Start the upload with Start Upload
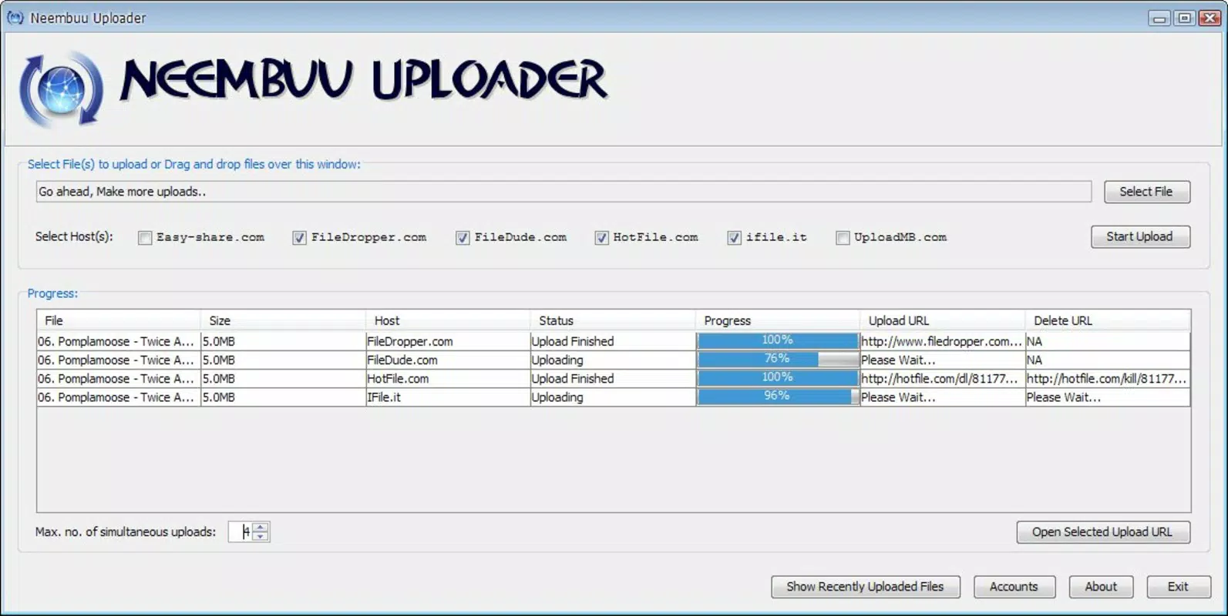This screenshot has width=1228, height=616. point(1140,236)
